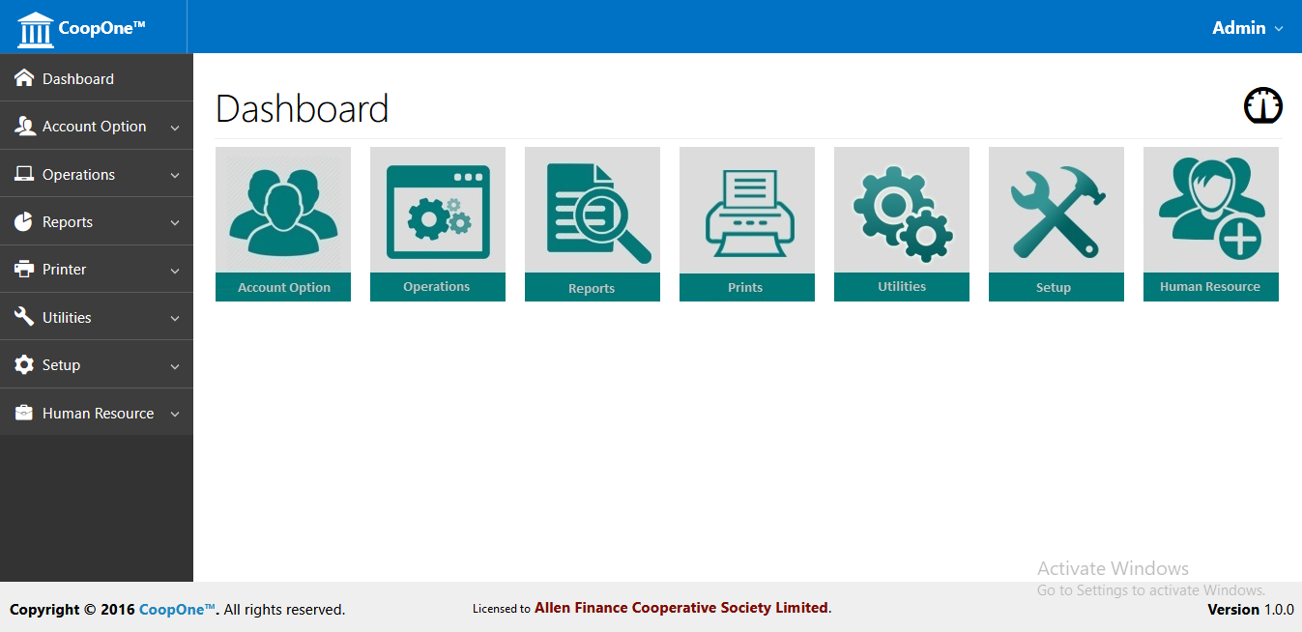The image size is (1302, 632).
Task: Click the Account Option tile caption button
Action: 283,287
